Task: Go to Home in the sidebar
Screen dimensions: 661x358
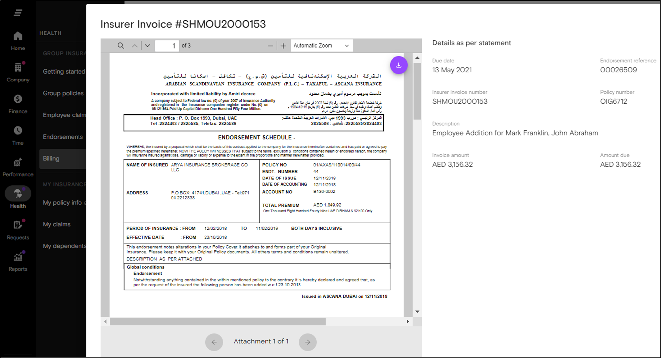Action: [x=18, y=41]
